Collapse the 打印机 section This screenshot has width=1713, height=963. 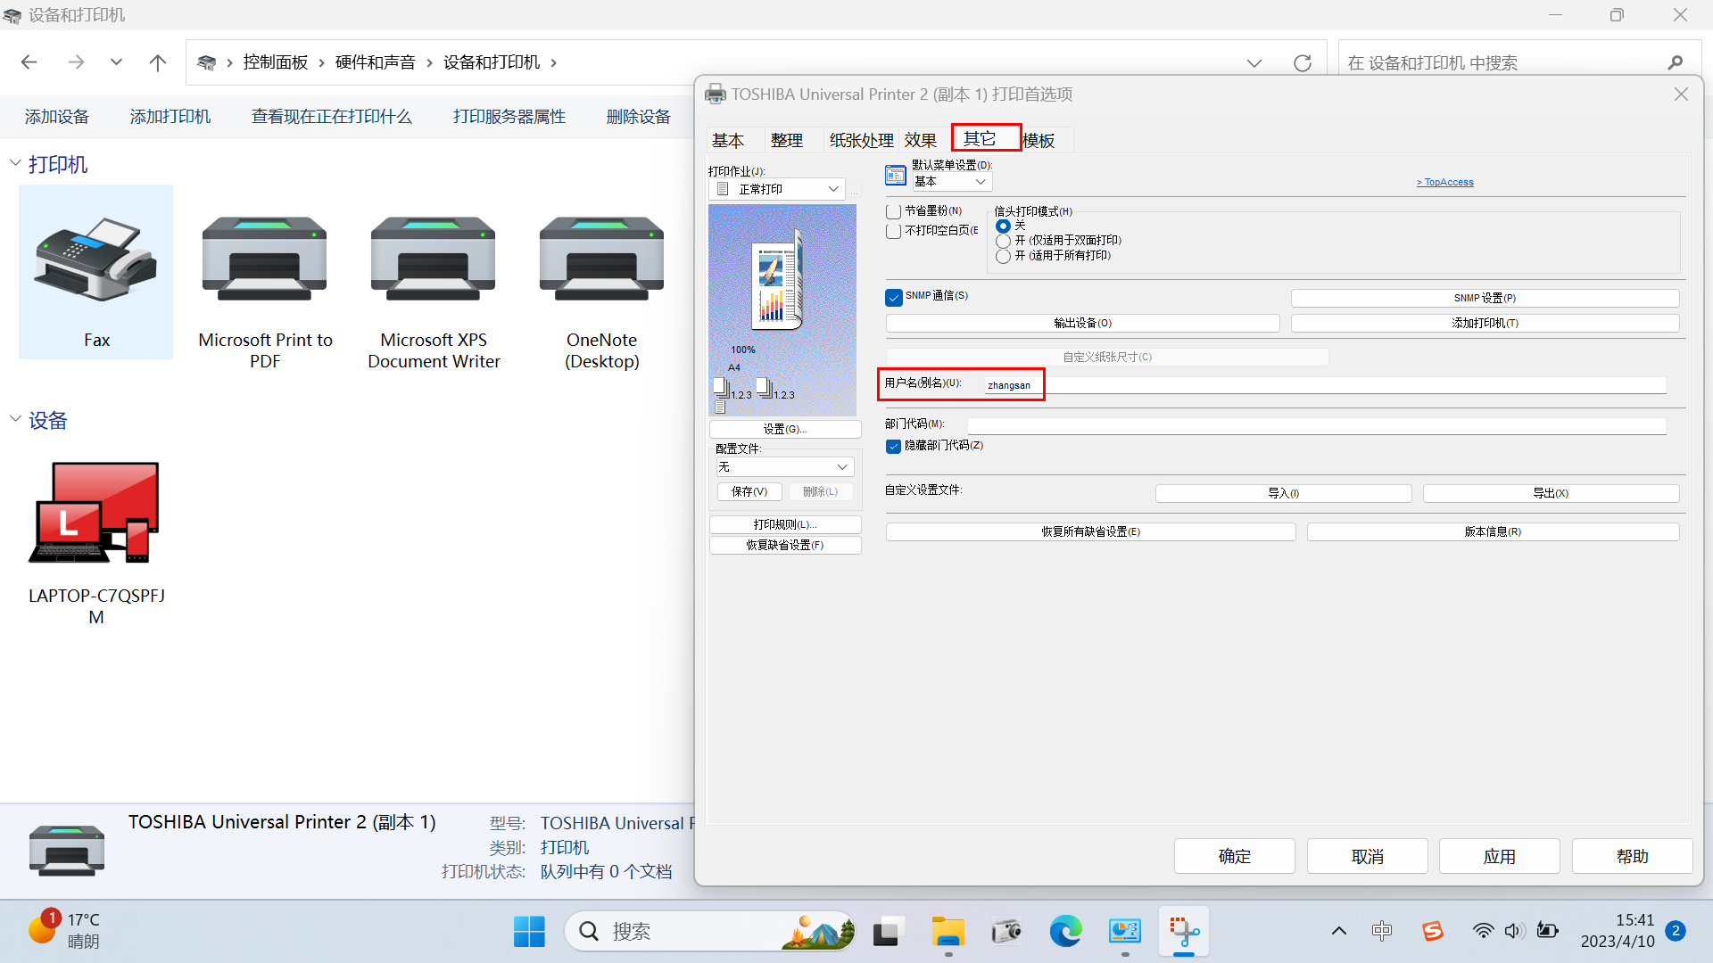(14, 163)
